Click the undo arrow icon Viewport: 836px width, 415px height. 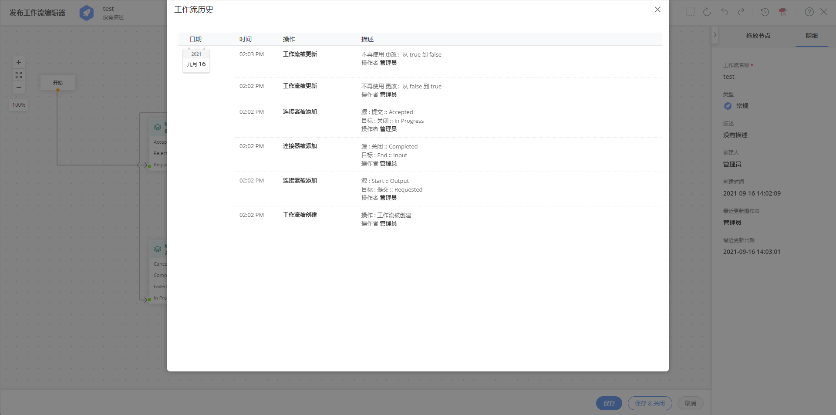(724, 12)
